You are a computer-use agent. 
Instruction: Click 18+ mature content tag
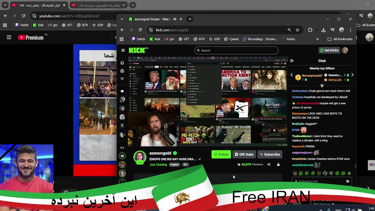185,165
